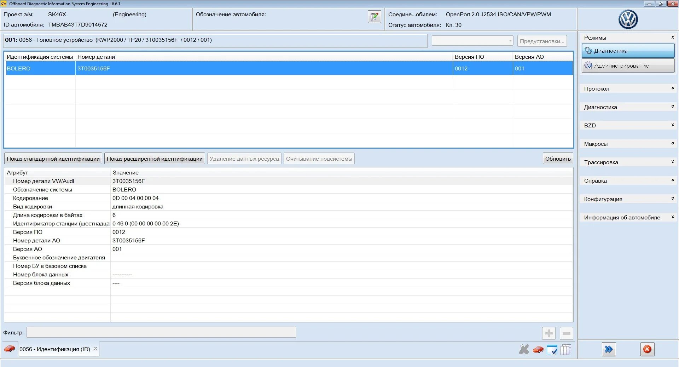Viewport: 679px width, 367px height.
Task: Click vehicle ID TMBAB43T7D9014572 text
Action: 78,24
